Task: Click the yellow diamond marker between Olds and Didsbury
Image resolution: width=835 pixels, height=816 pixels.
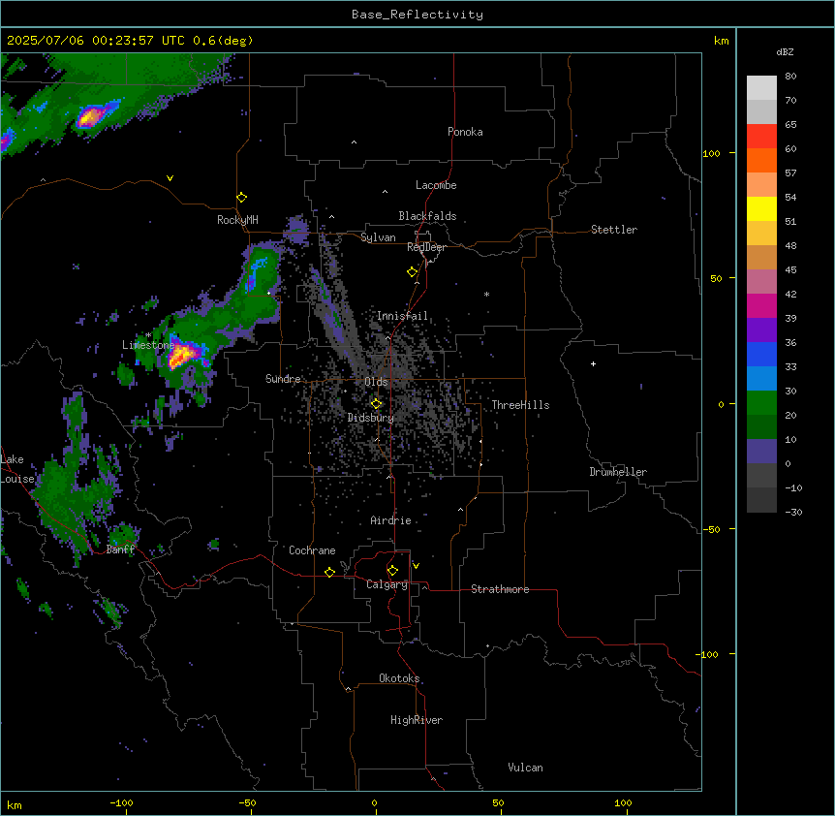Action: pyautogui.click(x=376, y=403)
